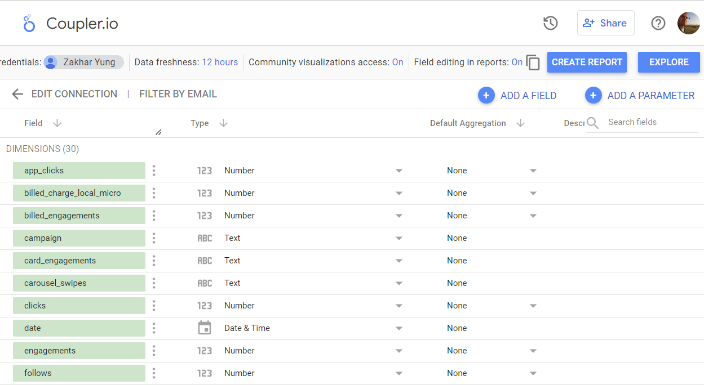The width and height of the screenshot is (704, 385).
Task: Open aggregation dropdown for clicks field
Action: [533, 306]
